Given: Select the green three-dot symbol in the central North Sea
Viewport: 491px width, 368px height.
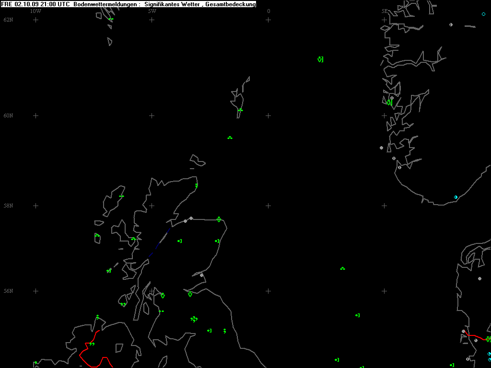Looking at the screenshot, I should tap(342, 269).
